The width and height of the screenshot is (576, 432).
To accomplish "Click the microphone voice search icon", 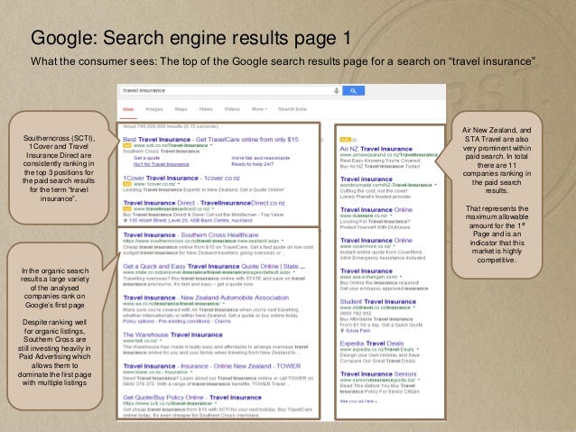I will (x=336, y=91).
